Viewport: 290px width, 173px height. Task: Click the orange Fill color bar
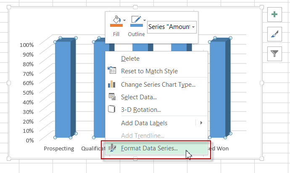tap(116, 26)
